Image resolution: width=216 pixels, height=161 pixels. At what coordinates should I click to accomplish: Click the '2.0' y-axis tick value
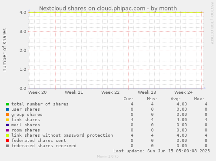(x=23, y=50)
